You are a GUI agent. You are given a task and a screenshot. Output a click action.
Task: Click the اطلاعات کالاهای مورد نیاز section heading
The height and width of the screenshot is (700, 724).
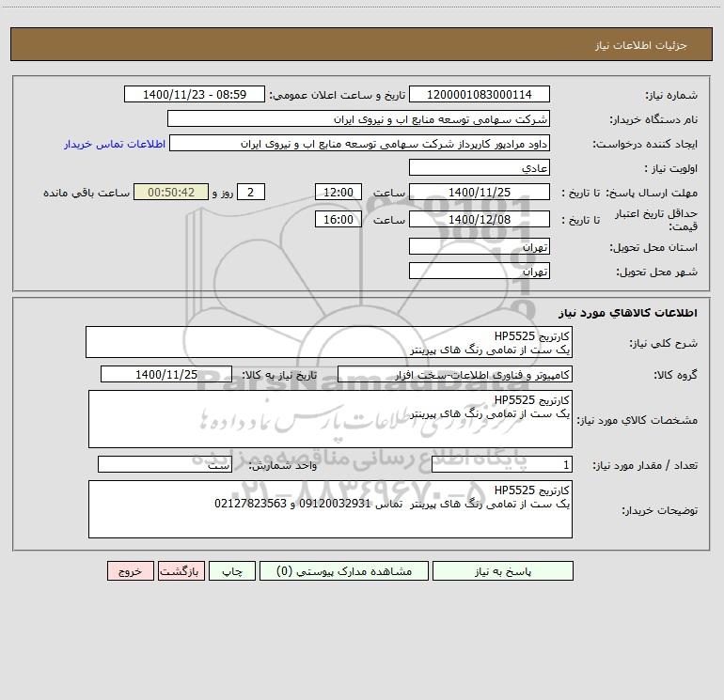(628, 313)
